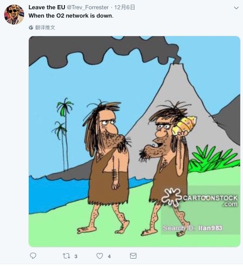The image size is (243, 266).
Task: Click the 翻译推文 translate tweet link
Action: tap(45, 27)
